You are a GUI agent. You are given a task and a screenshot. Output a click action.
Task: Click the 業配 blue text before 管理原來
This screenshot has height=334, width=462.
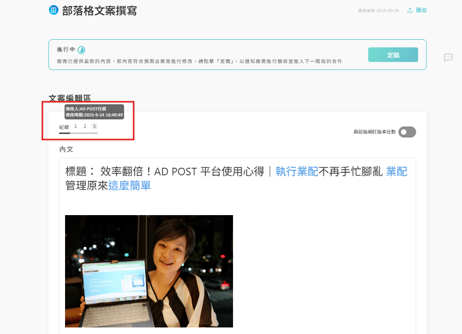click(396, 172)
